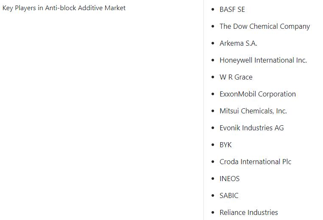Click the bullet beside BASF SE
This screenshot has width=323, height=220.
(x=213, y=9)
